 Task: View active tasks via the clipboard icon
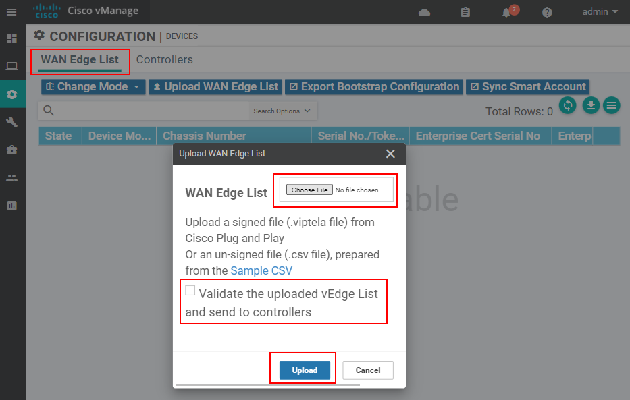[x=465, y=12]
